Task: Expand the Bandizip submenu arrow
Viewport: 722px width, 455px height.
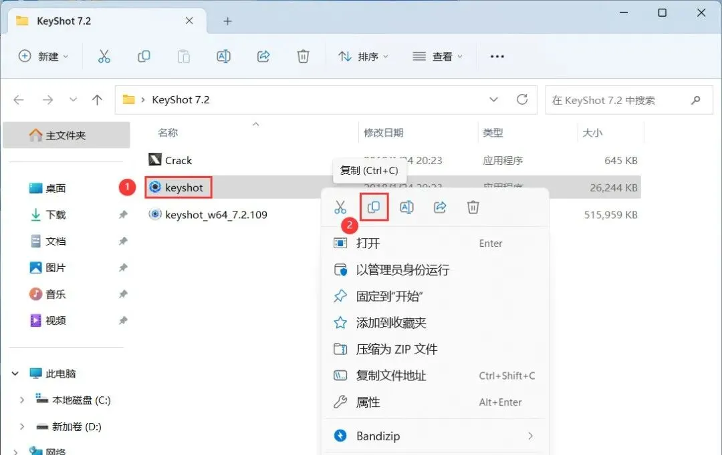Action: [530, 436]
